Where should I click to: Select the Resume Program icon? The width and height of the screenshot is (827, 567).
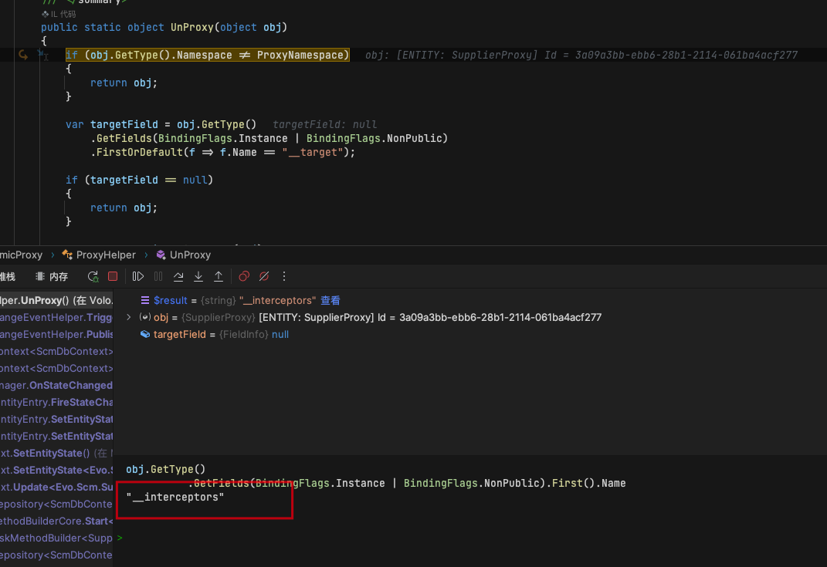[x=138, y=275]
